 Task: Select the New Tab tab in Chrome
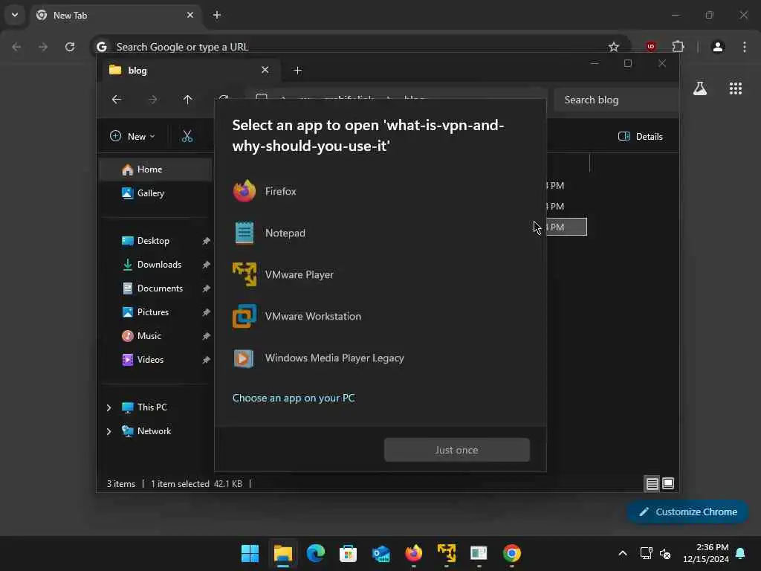(115, 15)
